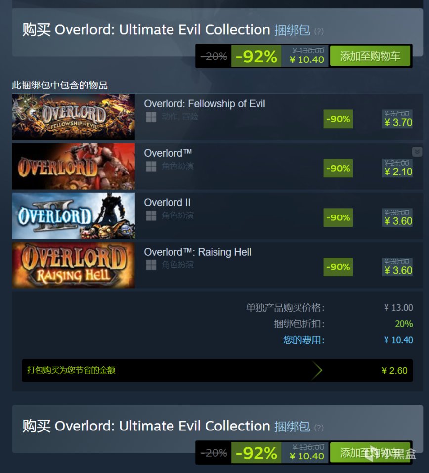This screenshot has width=429, height=473.
Task: Click the ¥3.70 price of Fellowship of Evil
Action: [x=398, y=123]
